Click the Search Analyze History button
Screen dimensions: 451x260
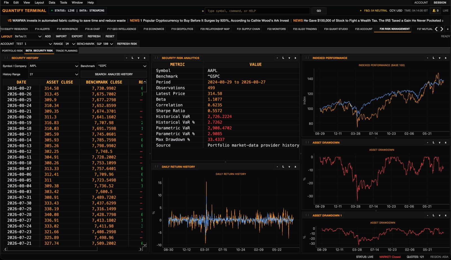point(114,74)
